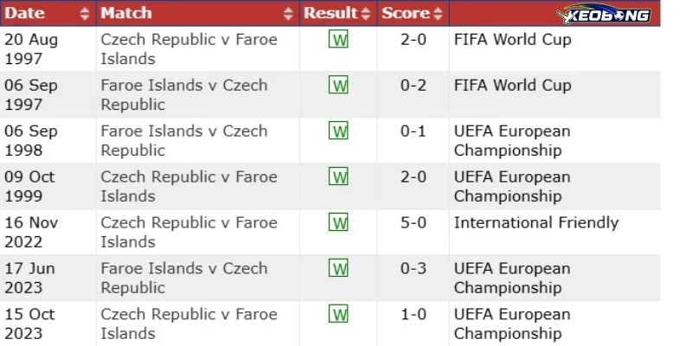Click the Match column sort arrows
Screen dimensions: 692x346
(x=288, y=14)
